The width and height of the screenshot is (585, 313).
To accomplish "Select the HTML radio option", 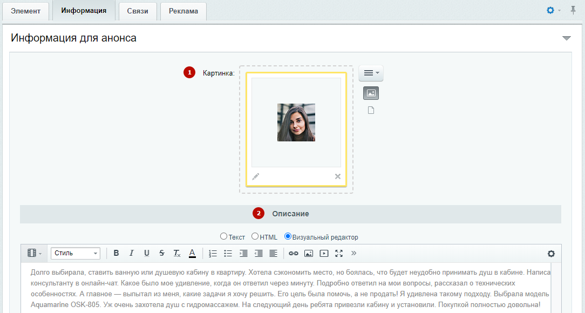I will click(255, 236).
